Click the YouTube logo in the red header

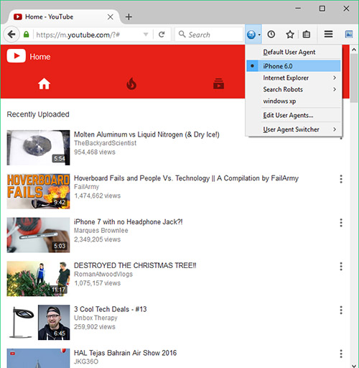tap(16, 56)
